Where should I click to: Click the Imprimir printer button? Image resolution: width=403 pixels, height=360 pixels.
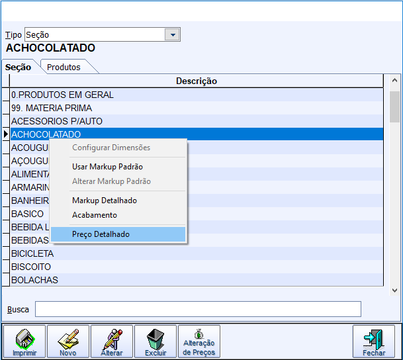(x=24, y=341)
